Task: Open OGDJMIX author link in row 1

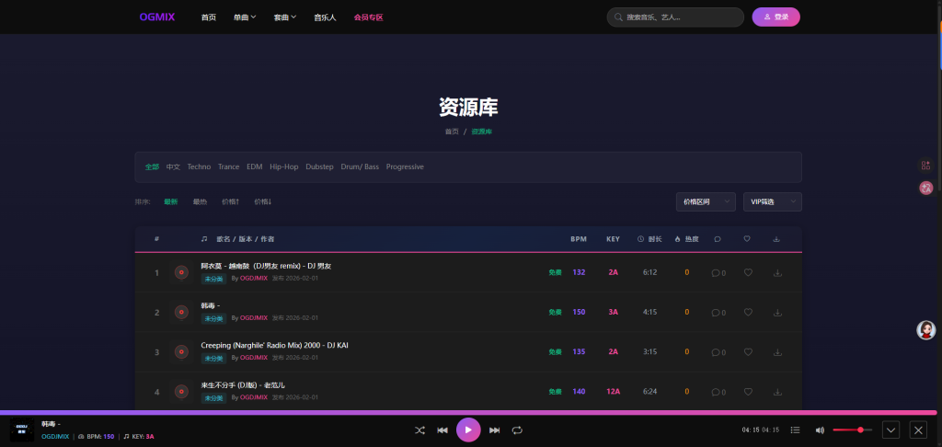Action: [254, 278]
